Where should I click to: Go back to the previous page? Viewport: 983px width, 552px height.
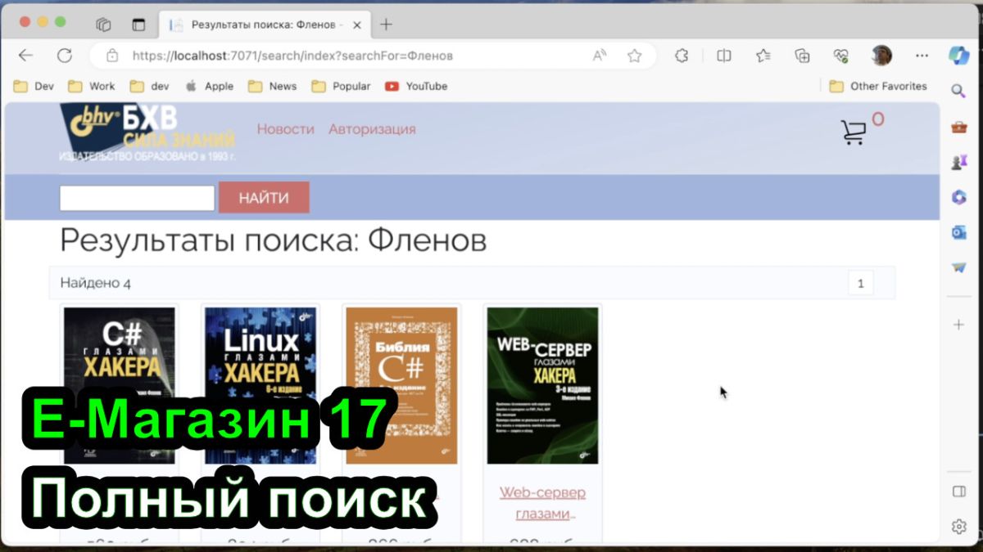[x=25, y=56]
